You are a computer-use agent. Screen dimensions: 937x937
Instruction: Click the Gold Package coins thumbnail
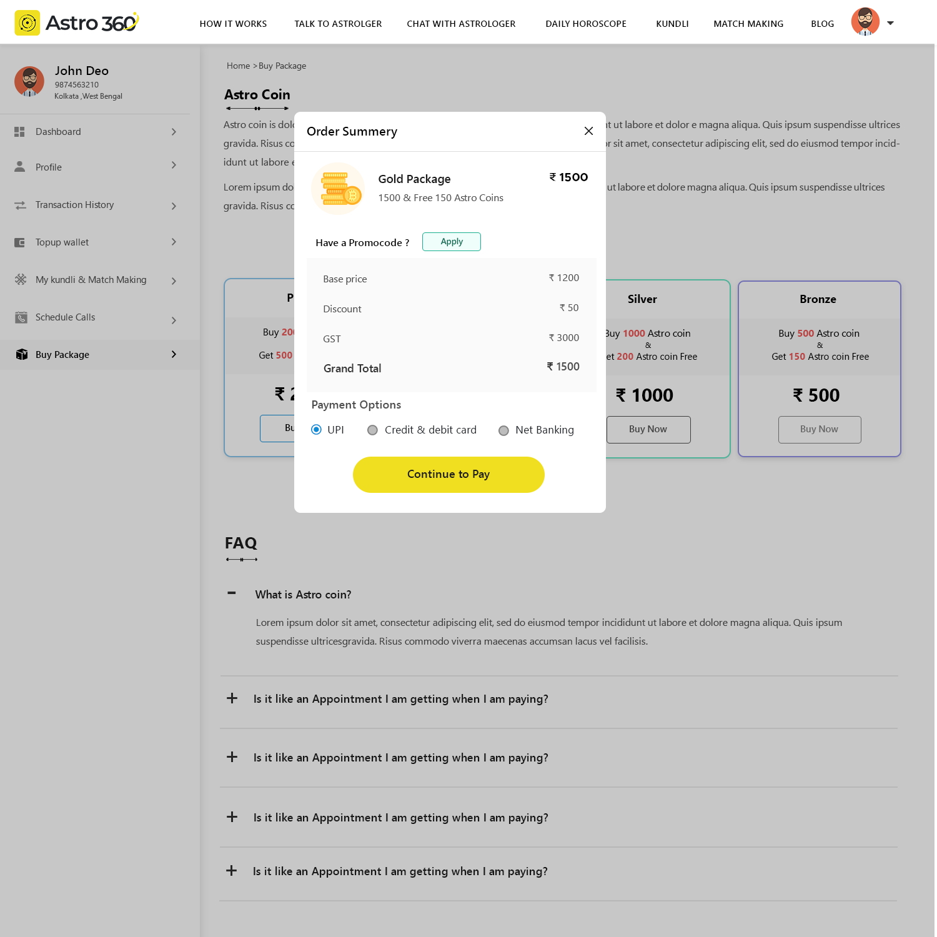[338, 189]
